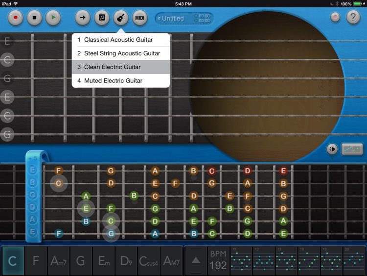Open the help question mark button
This screenshot has width=367, height=276.
pos(353,17)
